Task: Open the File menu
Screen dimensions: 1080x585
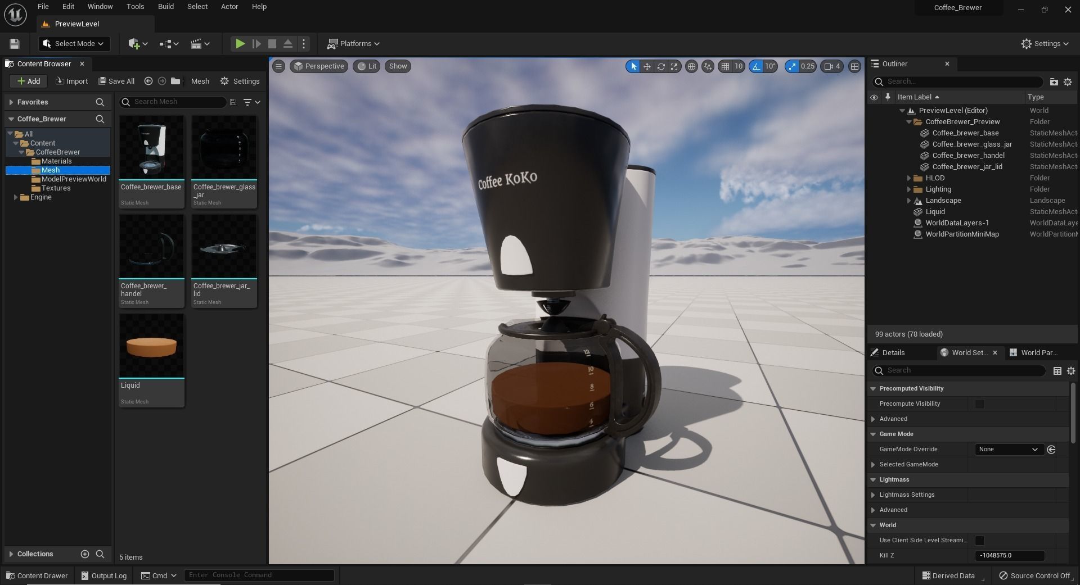Action: pyautogui.click(x=43, y=7)
